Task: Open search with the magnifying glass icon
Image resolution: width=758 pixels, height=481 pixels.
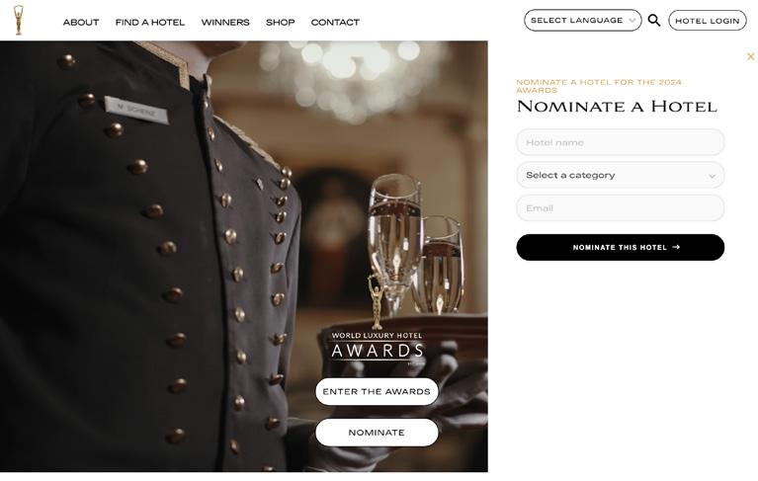Action: coord(654,21)
